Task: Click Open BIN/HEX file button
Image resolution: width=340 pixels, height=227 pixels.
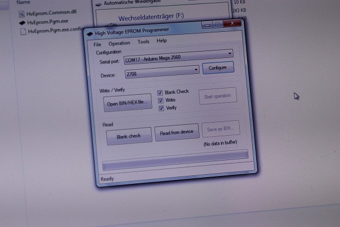Action: pos(127,103)
